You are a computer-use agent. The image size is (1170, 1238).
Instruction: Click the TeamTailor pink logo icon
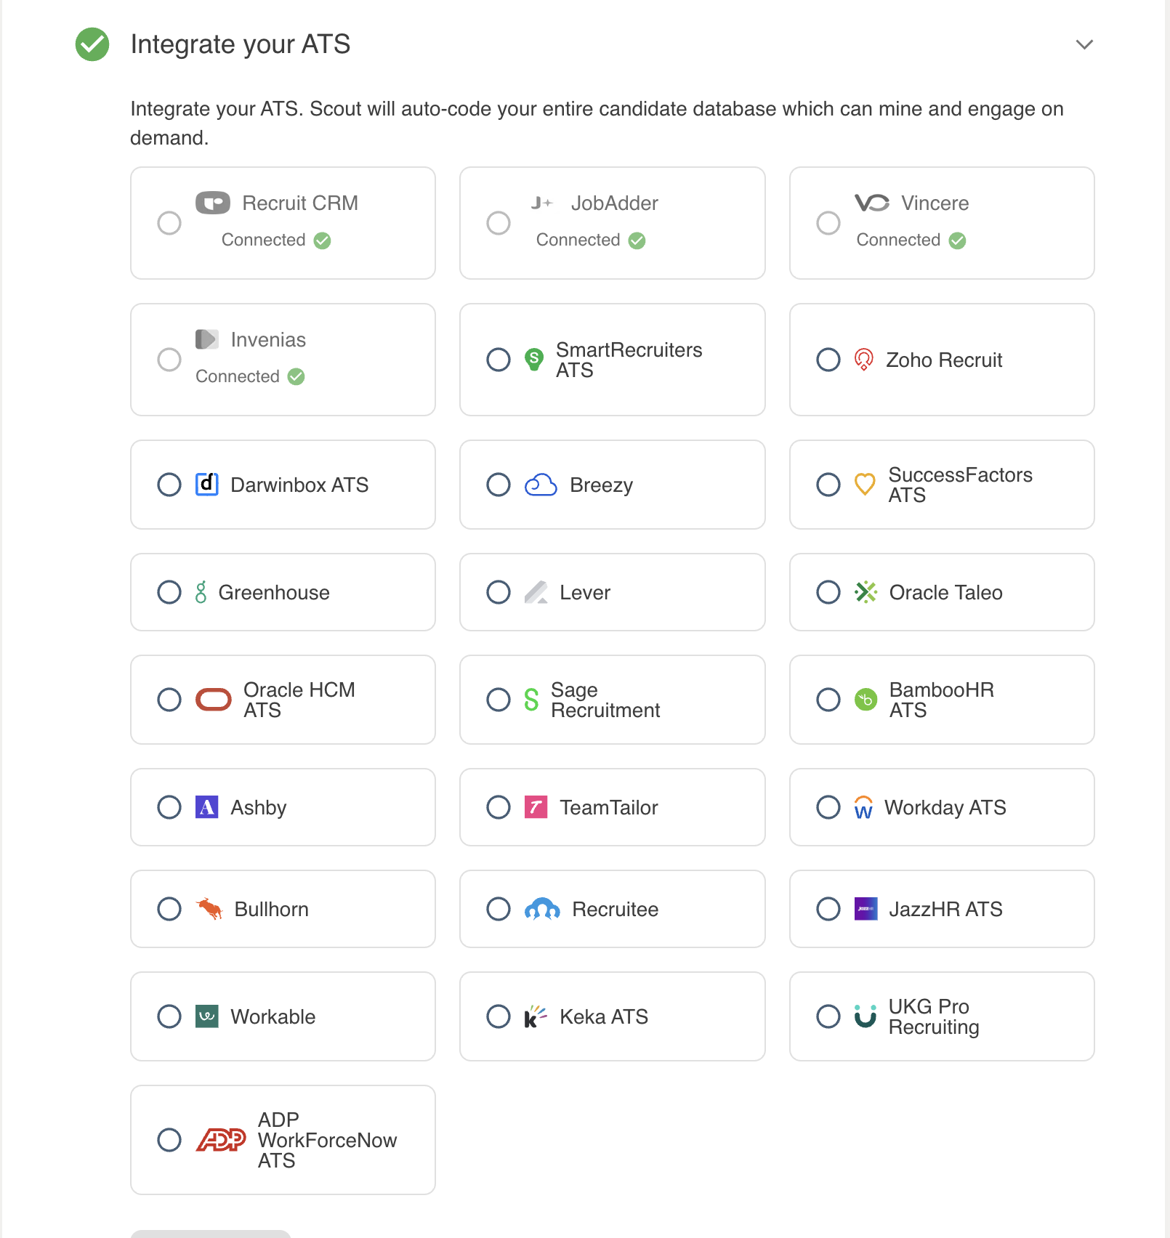click(x=536, y=807)
